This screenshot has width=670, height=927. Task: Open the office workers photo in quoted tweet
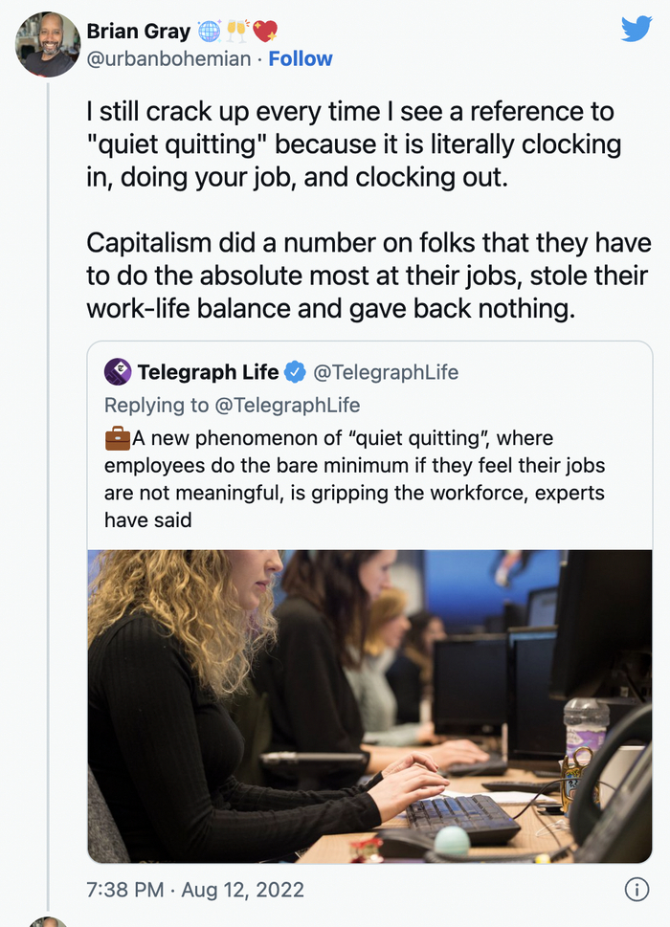click(x=369, y=706)
